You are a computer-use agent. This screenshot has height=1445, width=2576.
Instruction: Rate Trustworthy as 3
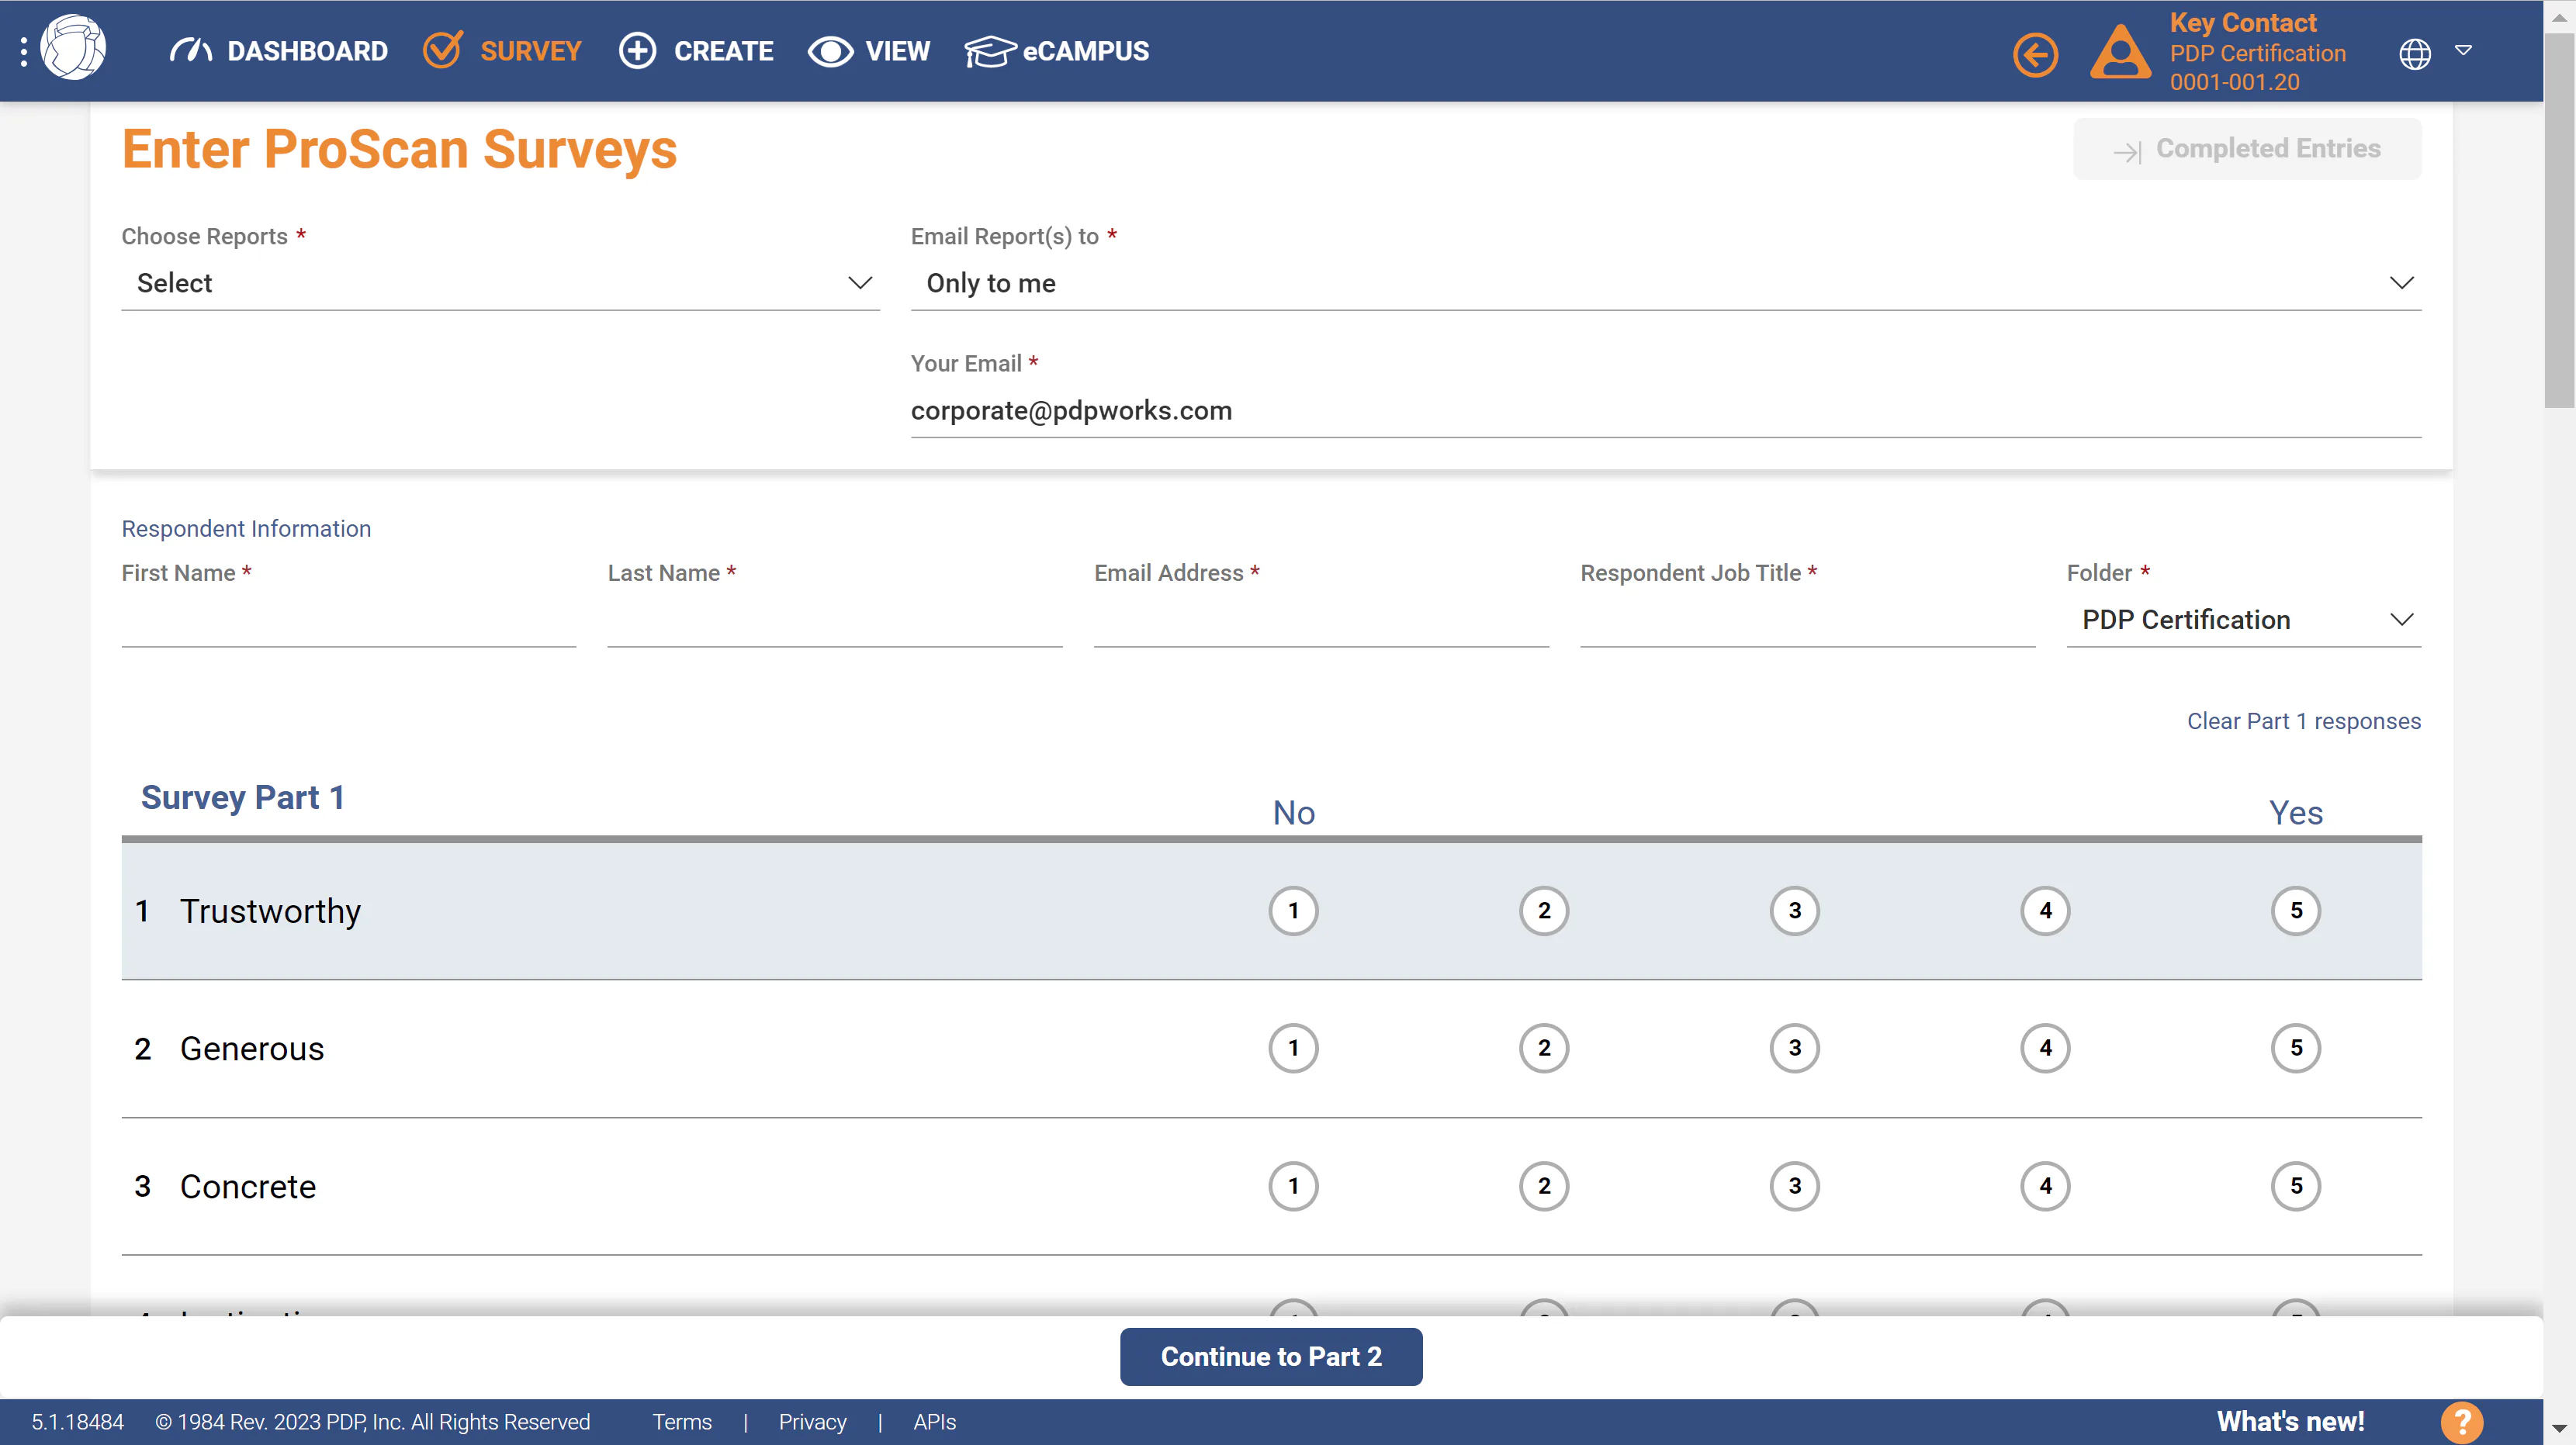click(1794, 911)
